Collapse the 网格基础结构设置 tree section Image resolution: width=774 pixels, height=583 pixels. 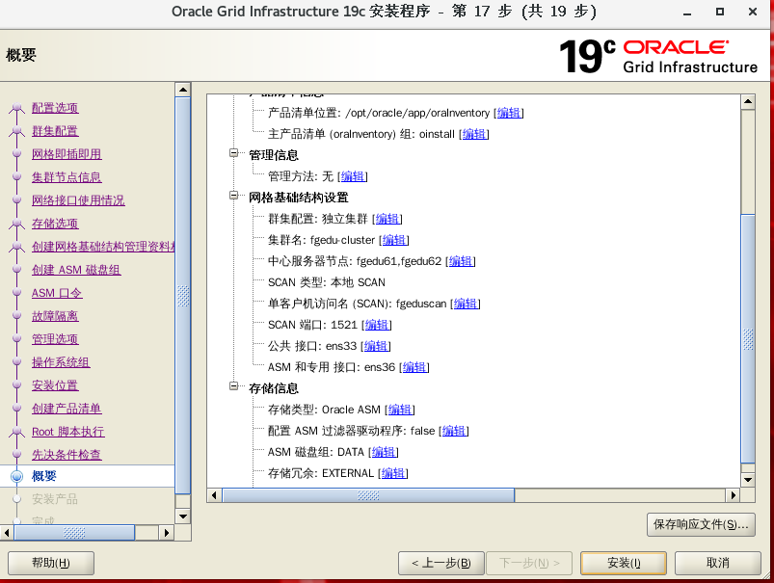(234, 196)
